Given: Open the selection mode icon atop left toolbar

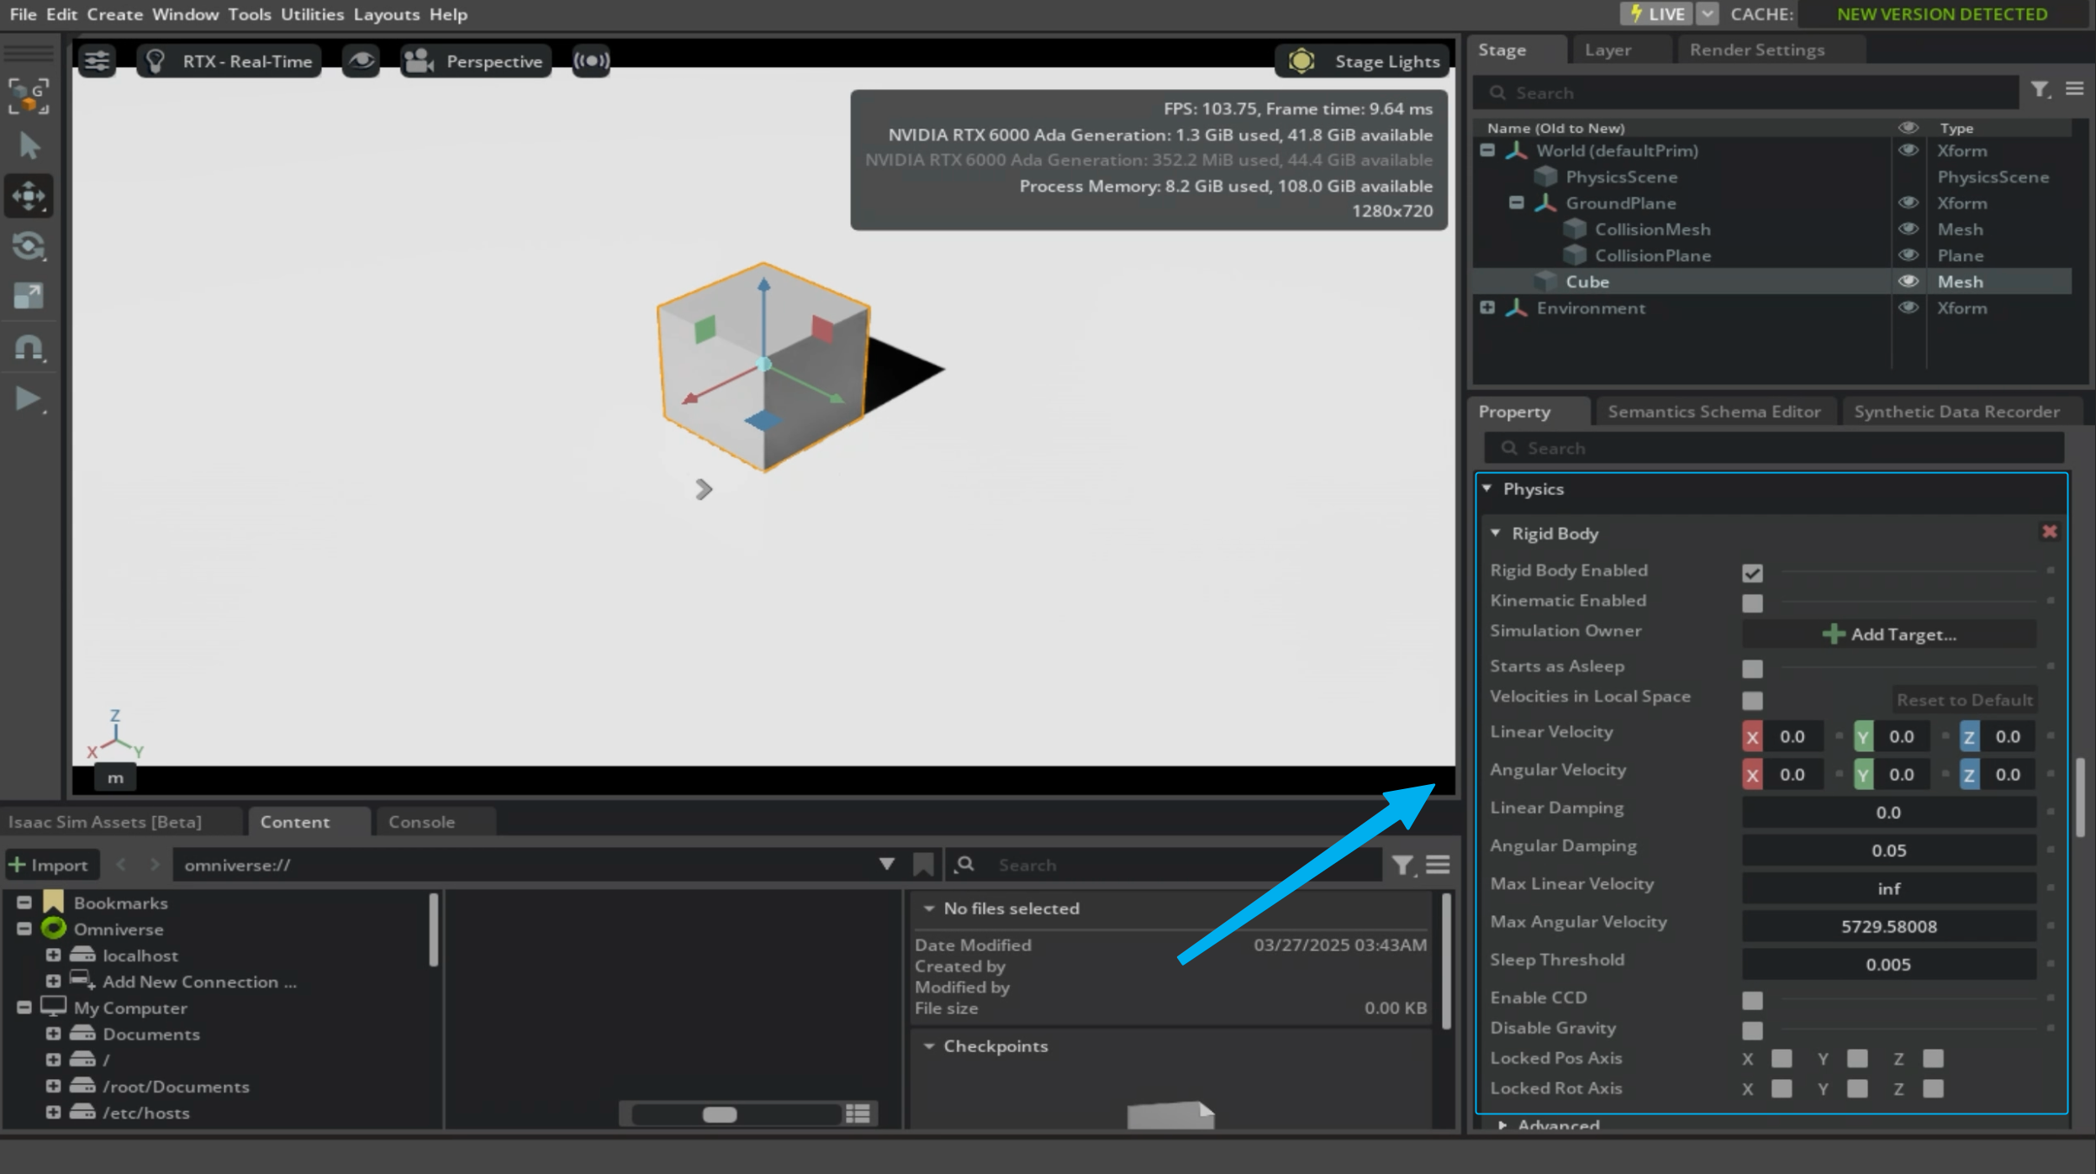Looking at the screenshot, I should (29, 96).
